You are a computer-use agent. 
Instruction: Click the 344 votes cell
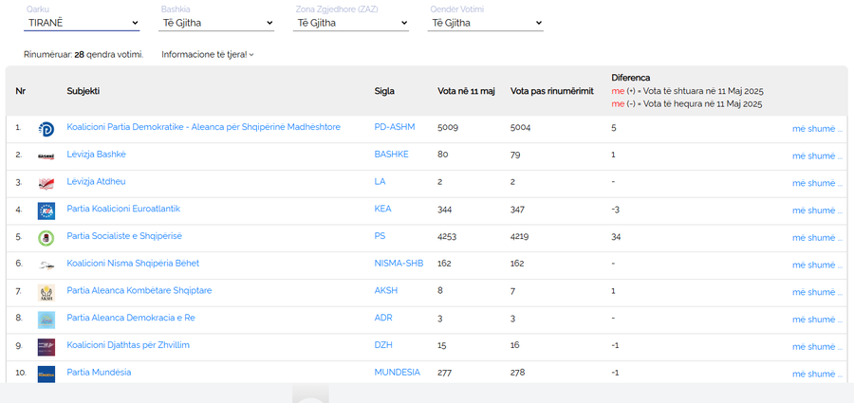click(x=445, y=210)
